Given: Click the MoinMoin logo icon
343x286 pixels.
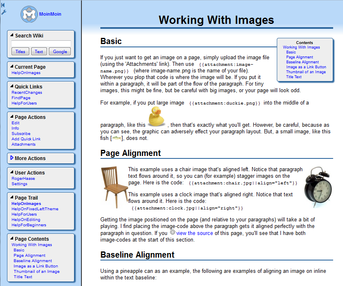Looking at the screenshot, I should [x=29, y=14].
